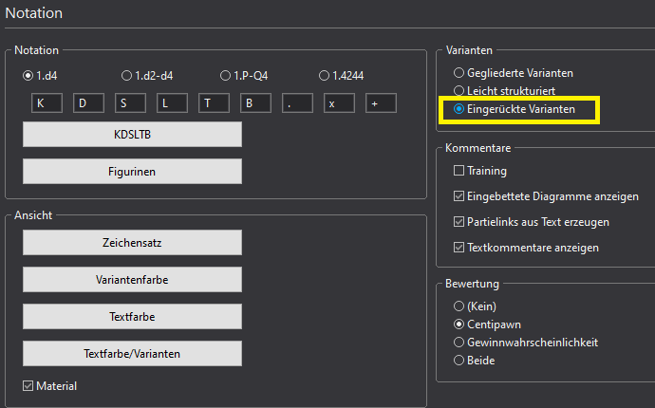Click the capture symbol field 'x'
Image resolution: width=655 pixels, height=408 pixels.
click(339, 102)
